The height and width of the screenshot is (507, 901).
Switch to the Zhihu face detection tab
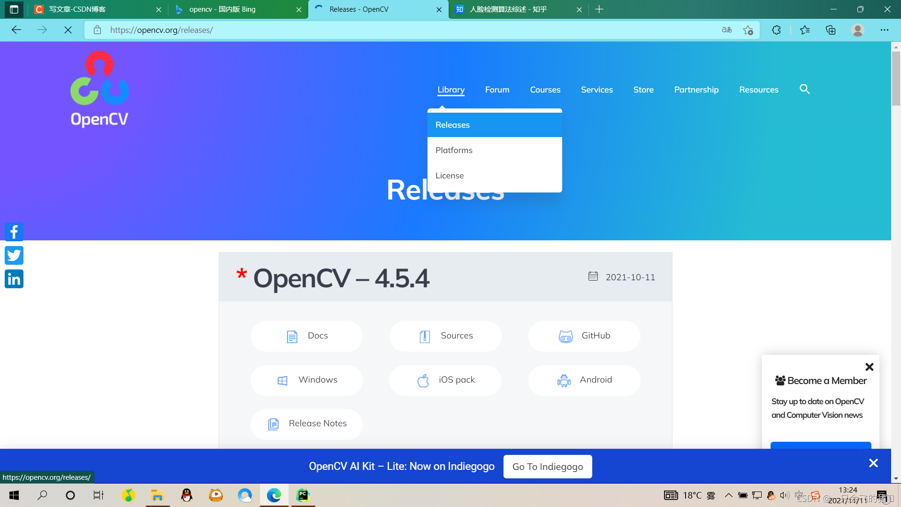(x=518, y=9)
